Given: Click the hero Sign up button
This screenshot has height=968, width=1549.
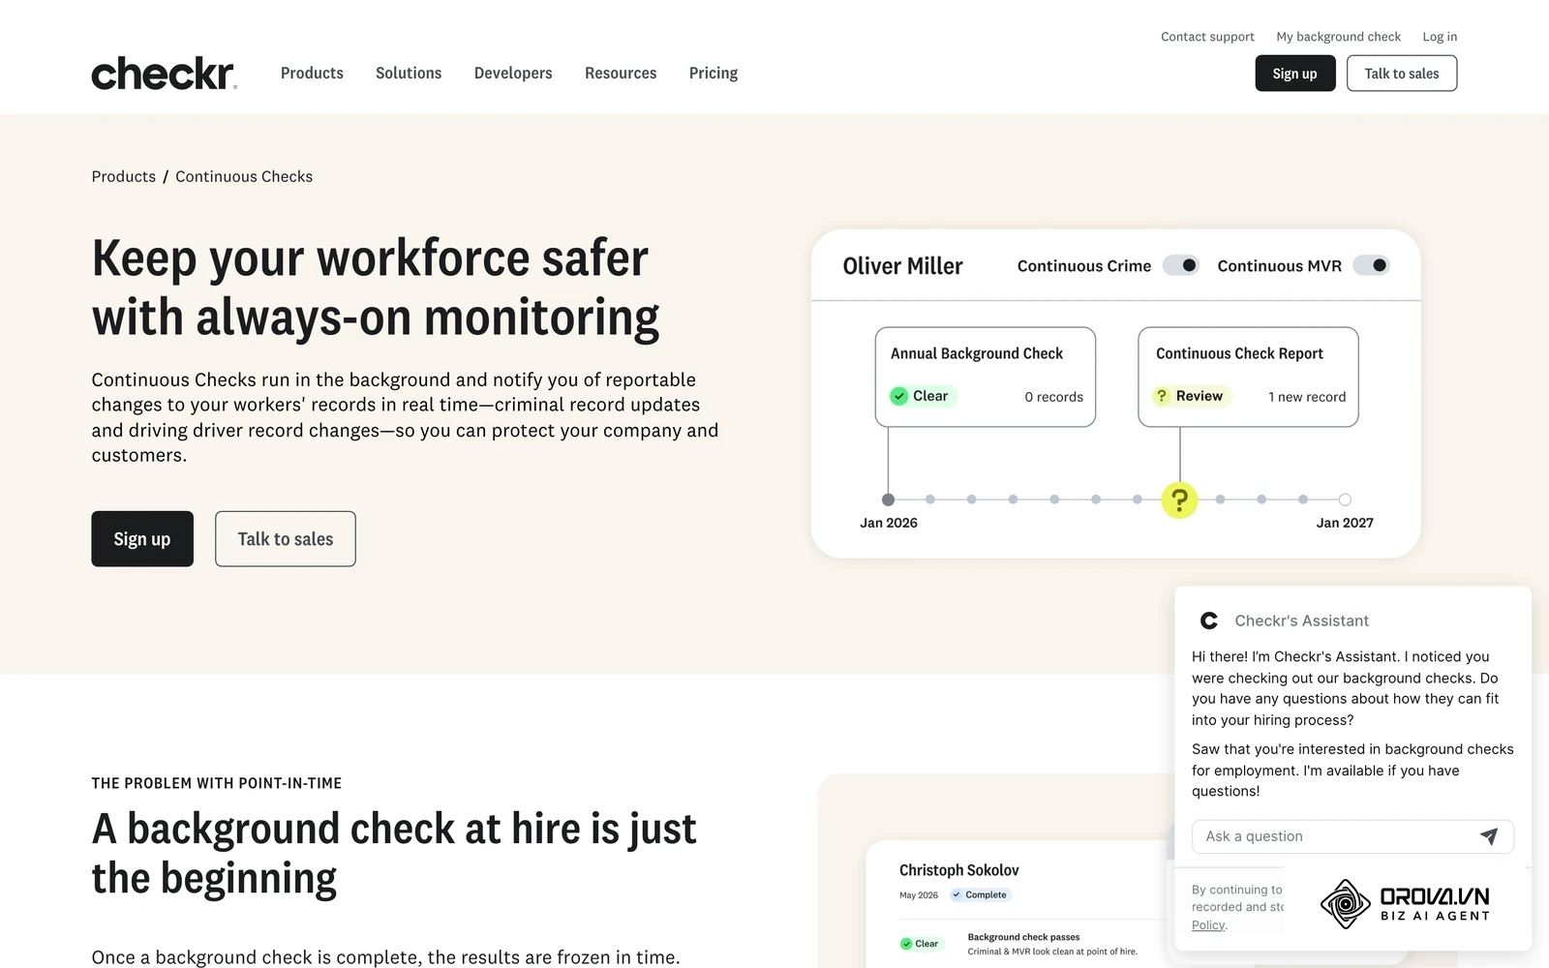Looking at the screenshot, I should click(142, 539).
